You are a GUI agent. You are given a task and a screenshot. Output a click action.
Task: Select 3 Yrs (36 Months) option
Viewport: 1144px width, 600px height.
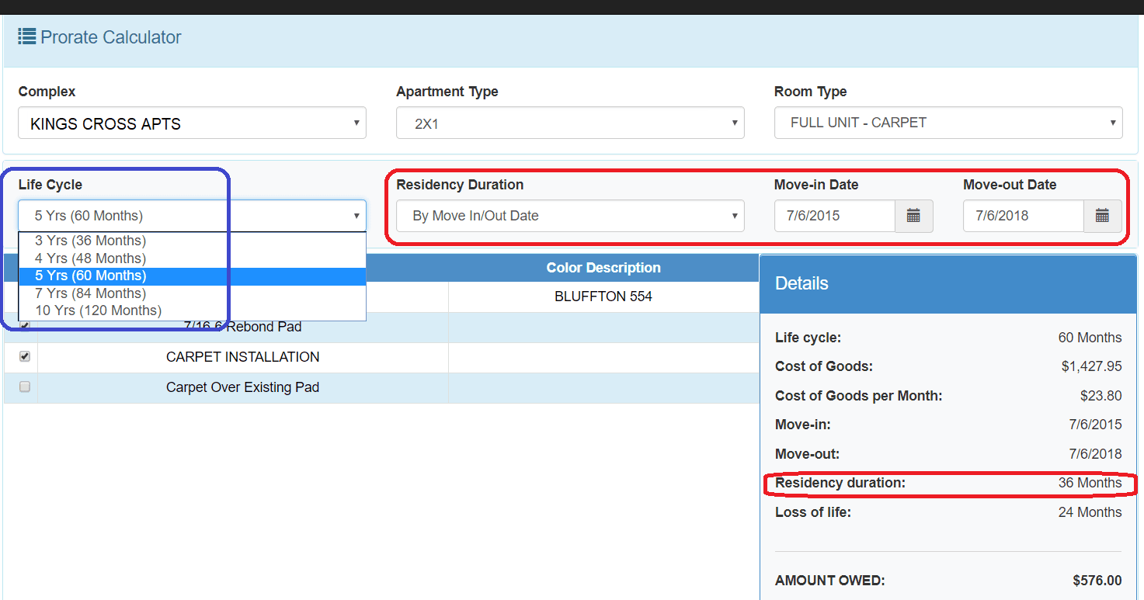pos(192,241)
